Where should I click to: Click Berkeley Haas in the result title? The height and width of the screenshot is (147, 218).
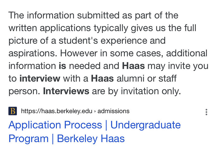click(91, 138)
